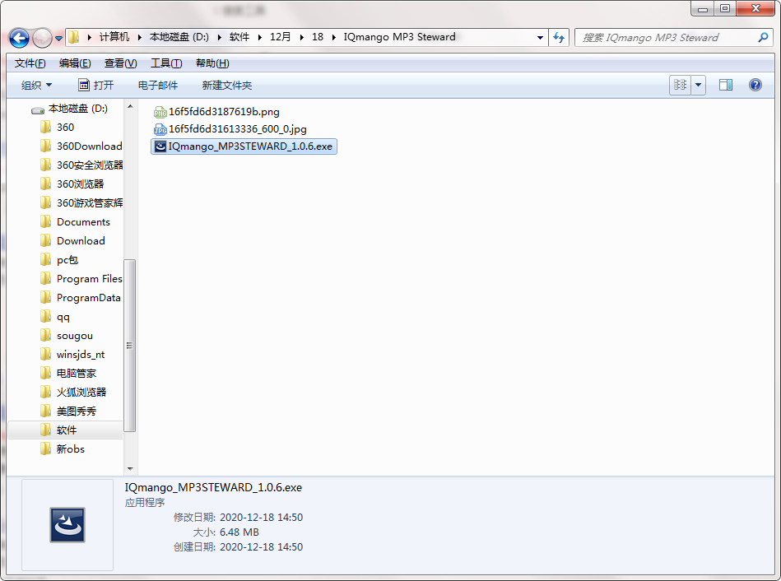
Task: Open the address bar history dropdown arrow
Action: pos(540,37)
